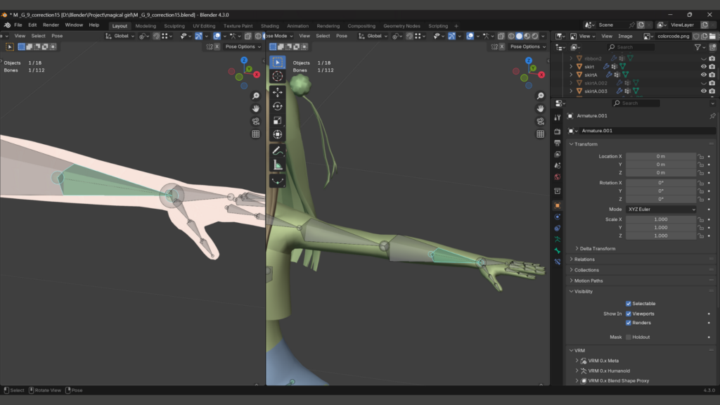This screenshot has height=405, width=720.
Task: Select the Move tool in the toolbar
Action: coord(278,91)
